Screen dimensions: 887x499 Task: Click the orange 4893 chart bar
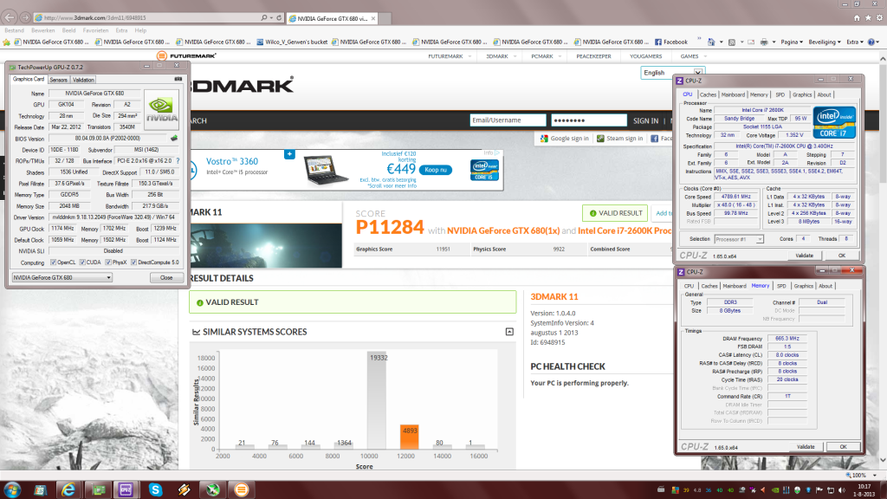[410, 437]
